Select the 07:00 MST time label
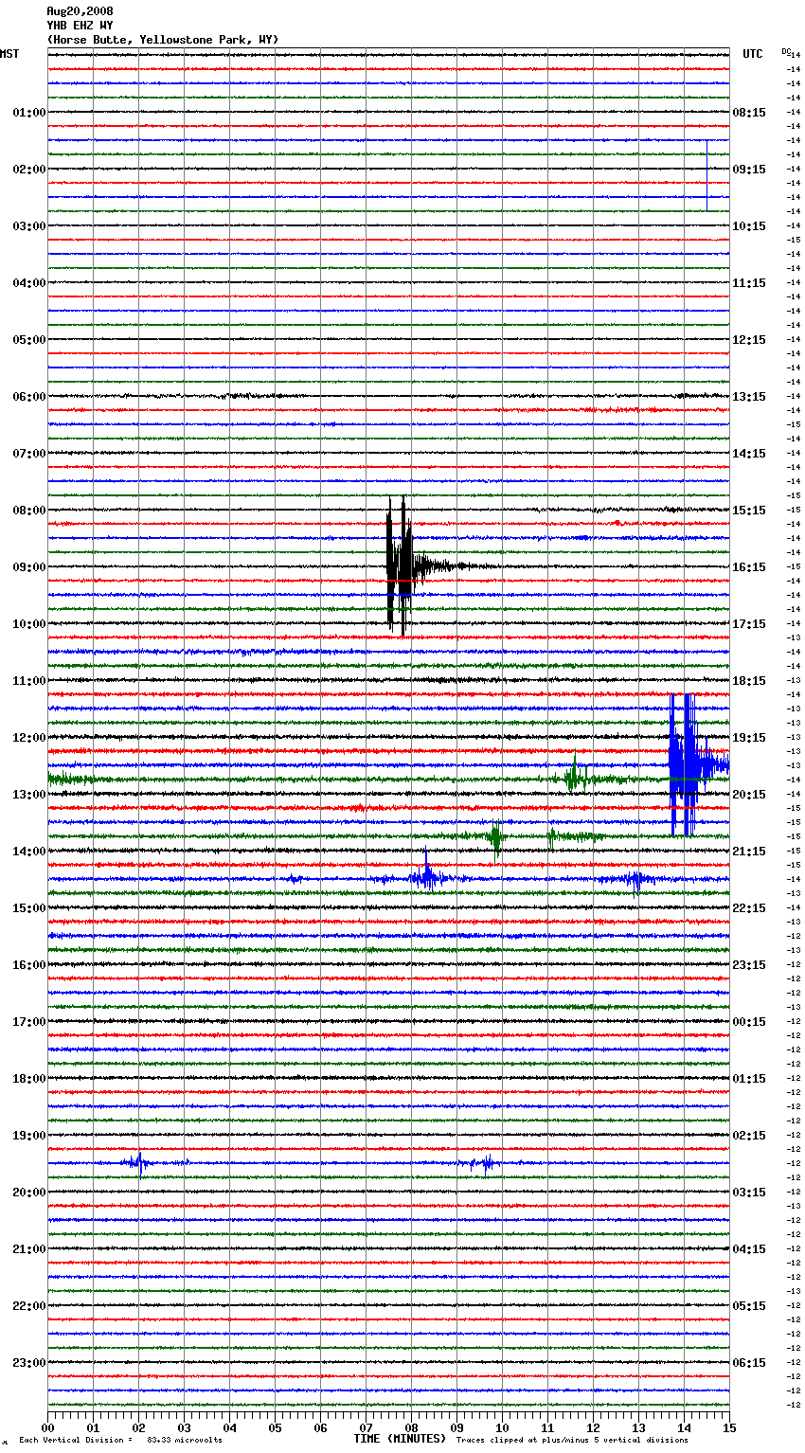The width and height of the screenshot is (805, 1453). 28,454
